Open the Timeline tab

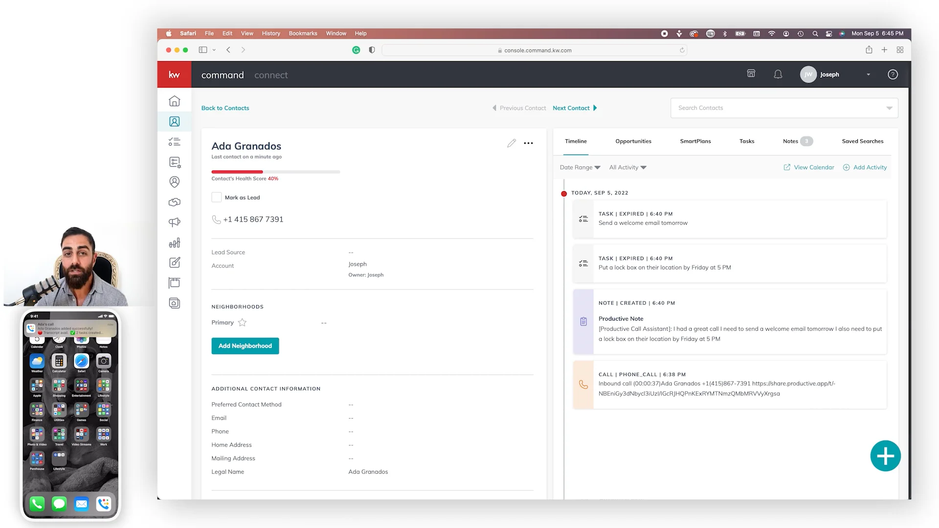coord(576,141)
